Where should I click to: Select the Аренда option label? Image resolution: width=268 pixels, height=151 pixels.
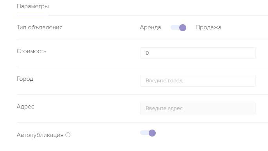[x=150, y=27]
